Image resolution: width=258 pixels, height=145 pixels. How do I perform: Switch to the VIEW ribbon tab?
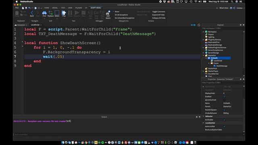70,8
